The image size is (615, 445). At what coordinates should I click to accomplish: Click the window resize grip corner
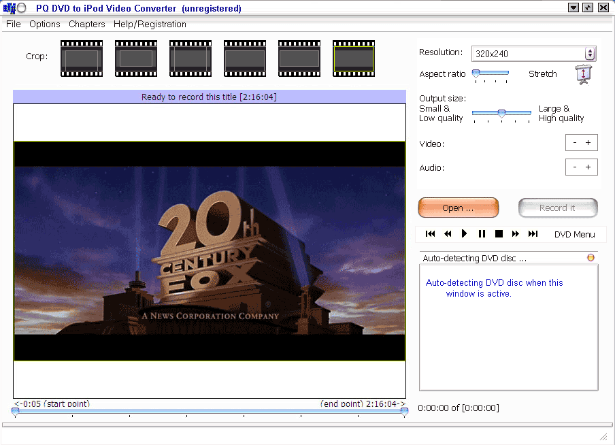(603, 437)
